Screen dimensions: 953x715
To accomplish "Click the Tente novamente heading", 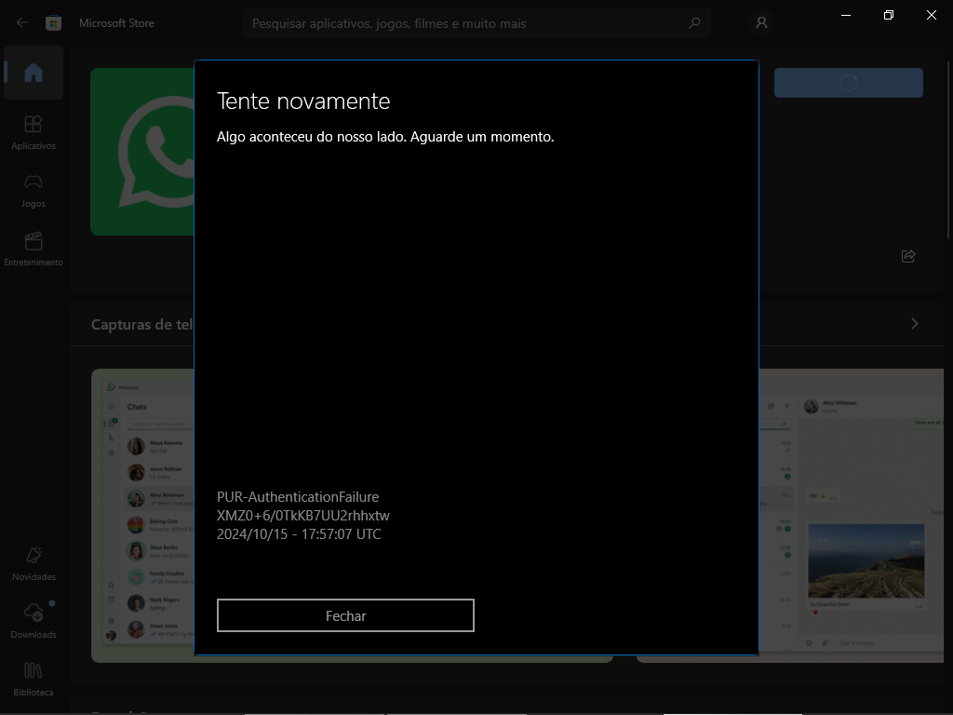I will 303,101.
